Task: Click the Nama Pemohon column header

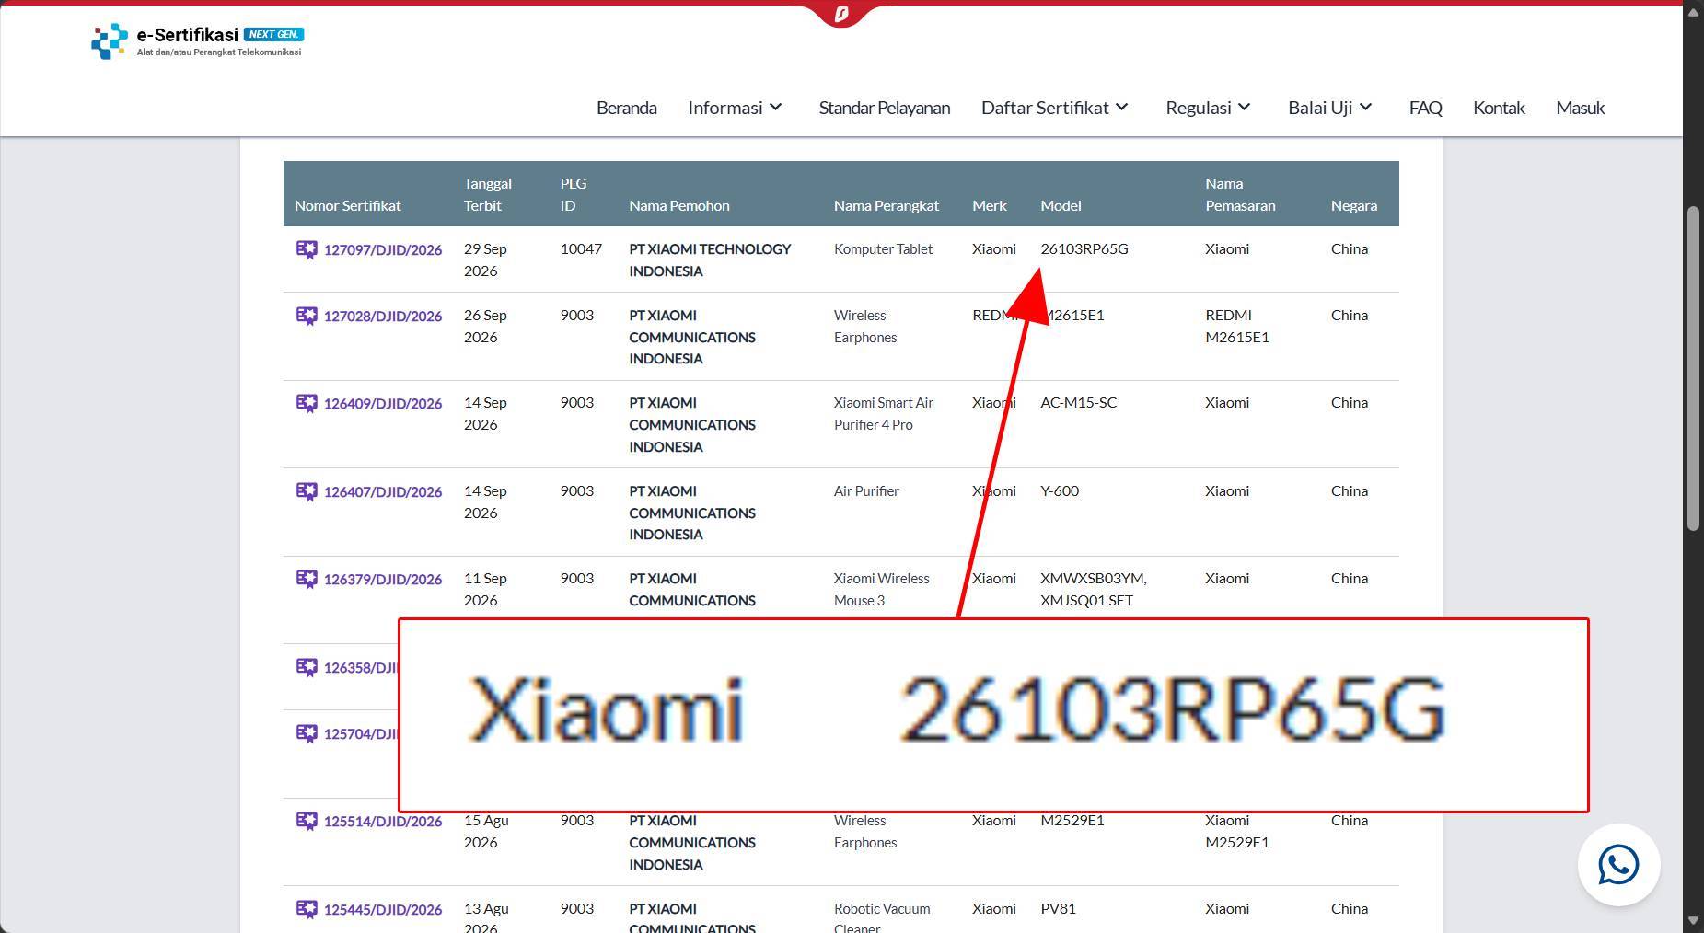Action: pyautogui.click(x=679, y=205)
